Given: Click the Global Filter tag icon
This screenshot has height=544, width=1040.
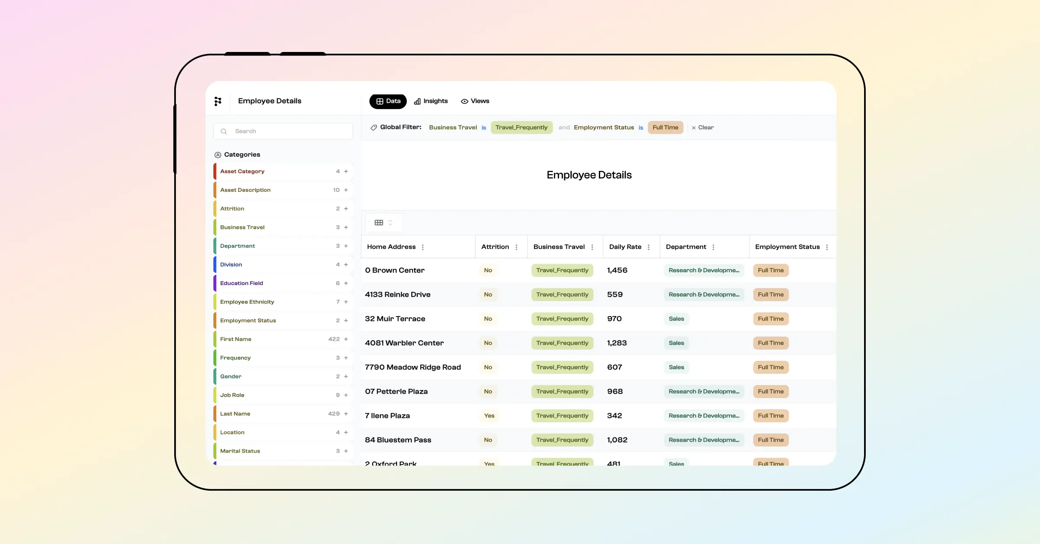Looking at the screenshot, I should 374,127.
